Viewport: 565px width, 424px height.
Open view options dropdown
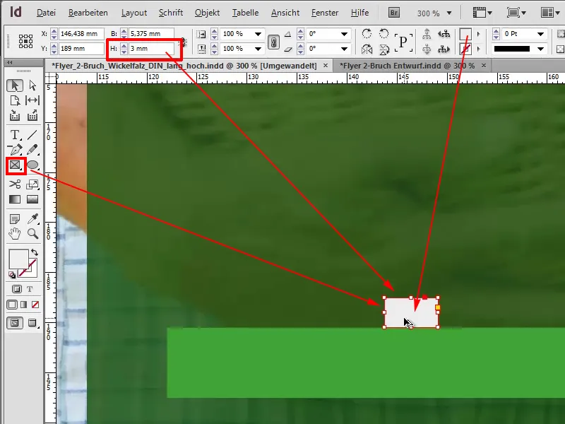coord(483,13)
